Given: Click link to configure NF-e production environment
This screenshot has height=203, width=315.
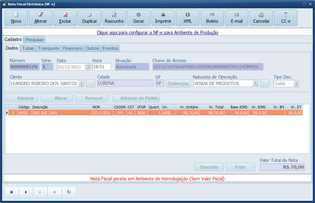Looking at the screenshot, I should point(157,32).
